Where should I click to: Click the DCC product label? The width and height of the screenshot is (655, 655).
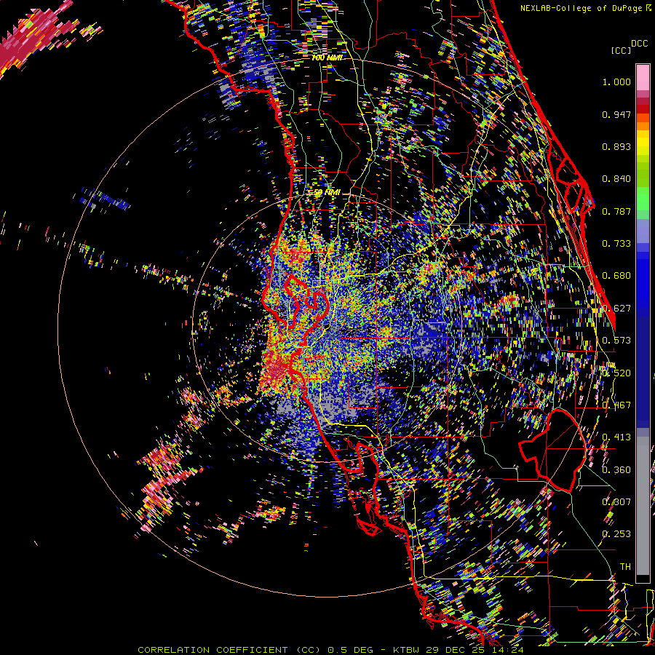[x=640, y=44]
